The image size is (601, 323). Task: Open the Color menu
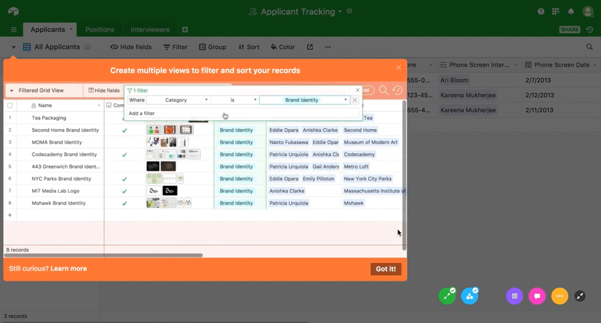pyautogui.click(x=282, y=47)
